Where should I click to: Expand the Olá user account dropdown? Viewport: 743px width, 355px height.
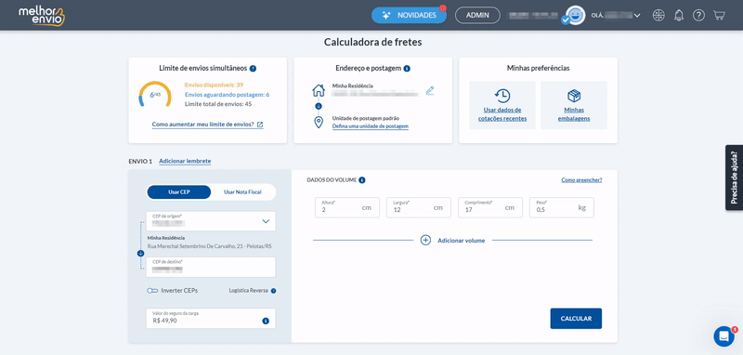(x=616, y=16)
